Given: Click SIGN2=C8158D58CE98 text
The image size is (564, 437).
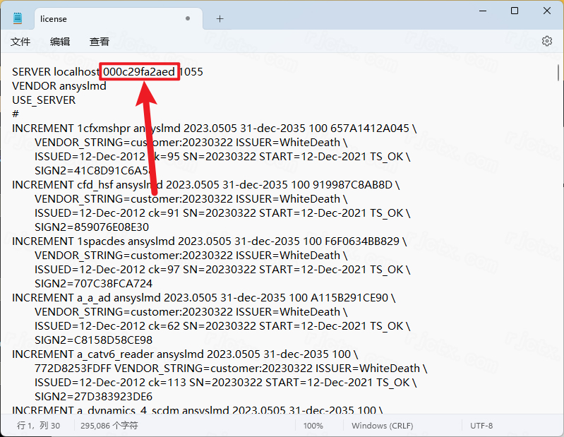Looking at the screenshot, I should click(93, 340).
